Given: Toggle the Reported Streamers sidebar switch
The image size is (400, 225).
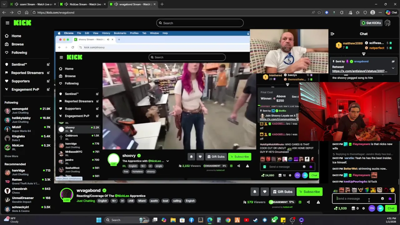Looking at the screenshot, I should [48, 73].
